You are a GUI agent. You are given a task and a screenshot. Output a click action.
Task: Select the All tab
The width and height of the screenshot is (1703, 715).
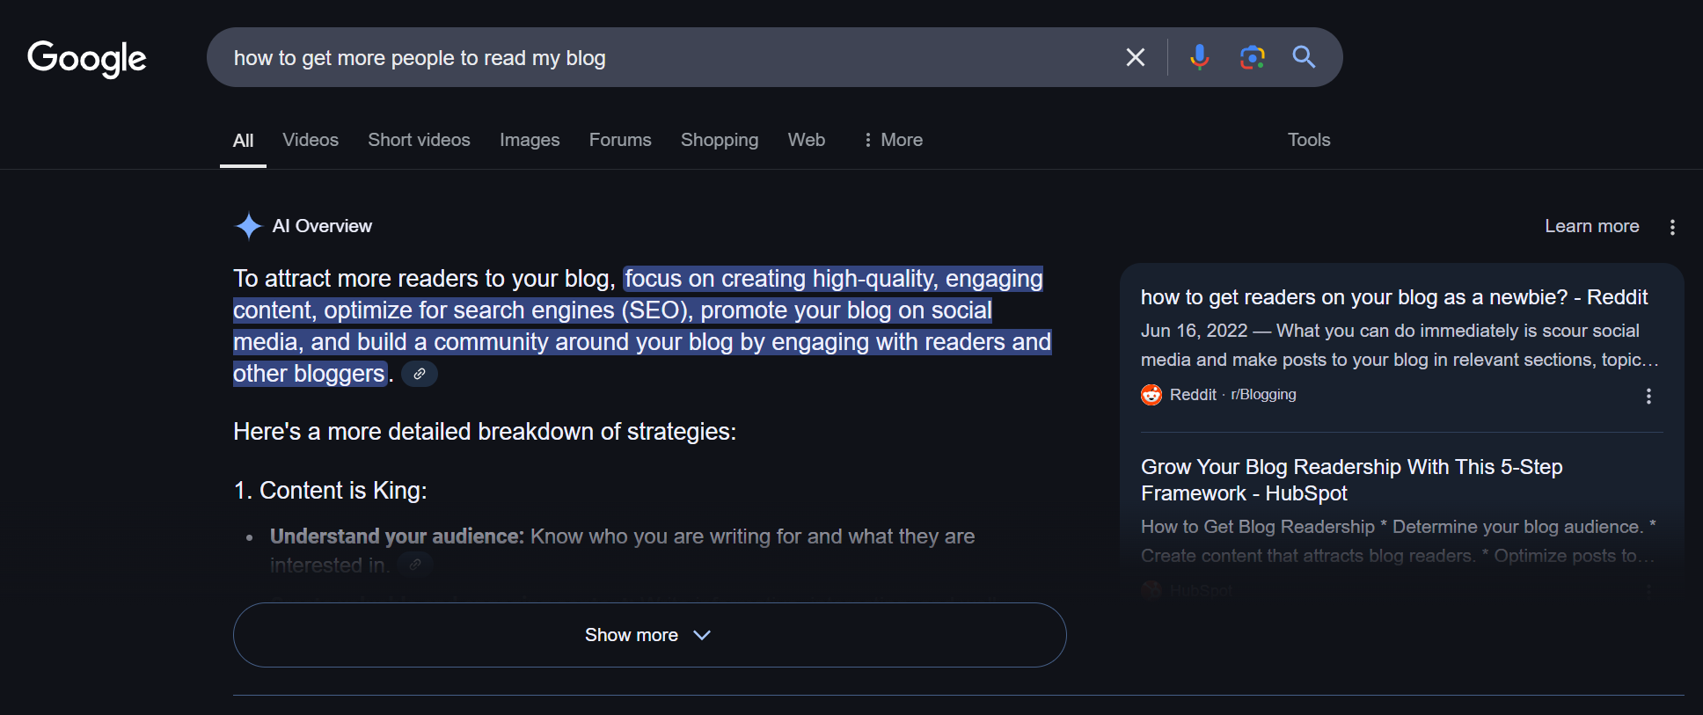click(x=243, y=141)
